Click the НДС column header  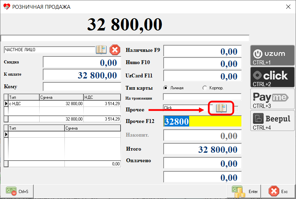[102, 97]
